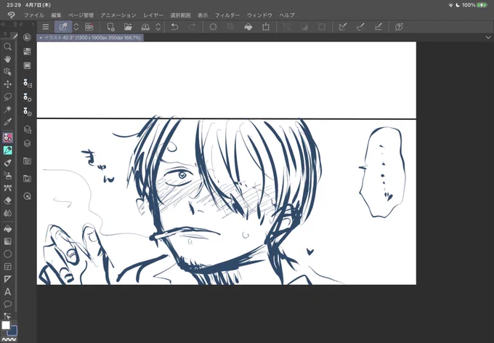This screenshot has width=494, height=343.
Task: Click the Scale/Rotate transform icon
Action: coord(266,27)
